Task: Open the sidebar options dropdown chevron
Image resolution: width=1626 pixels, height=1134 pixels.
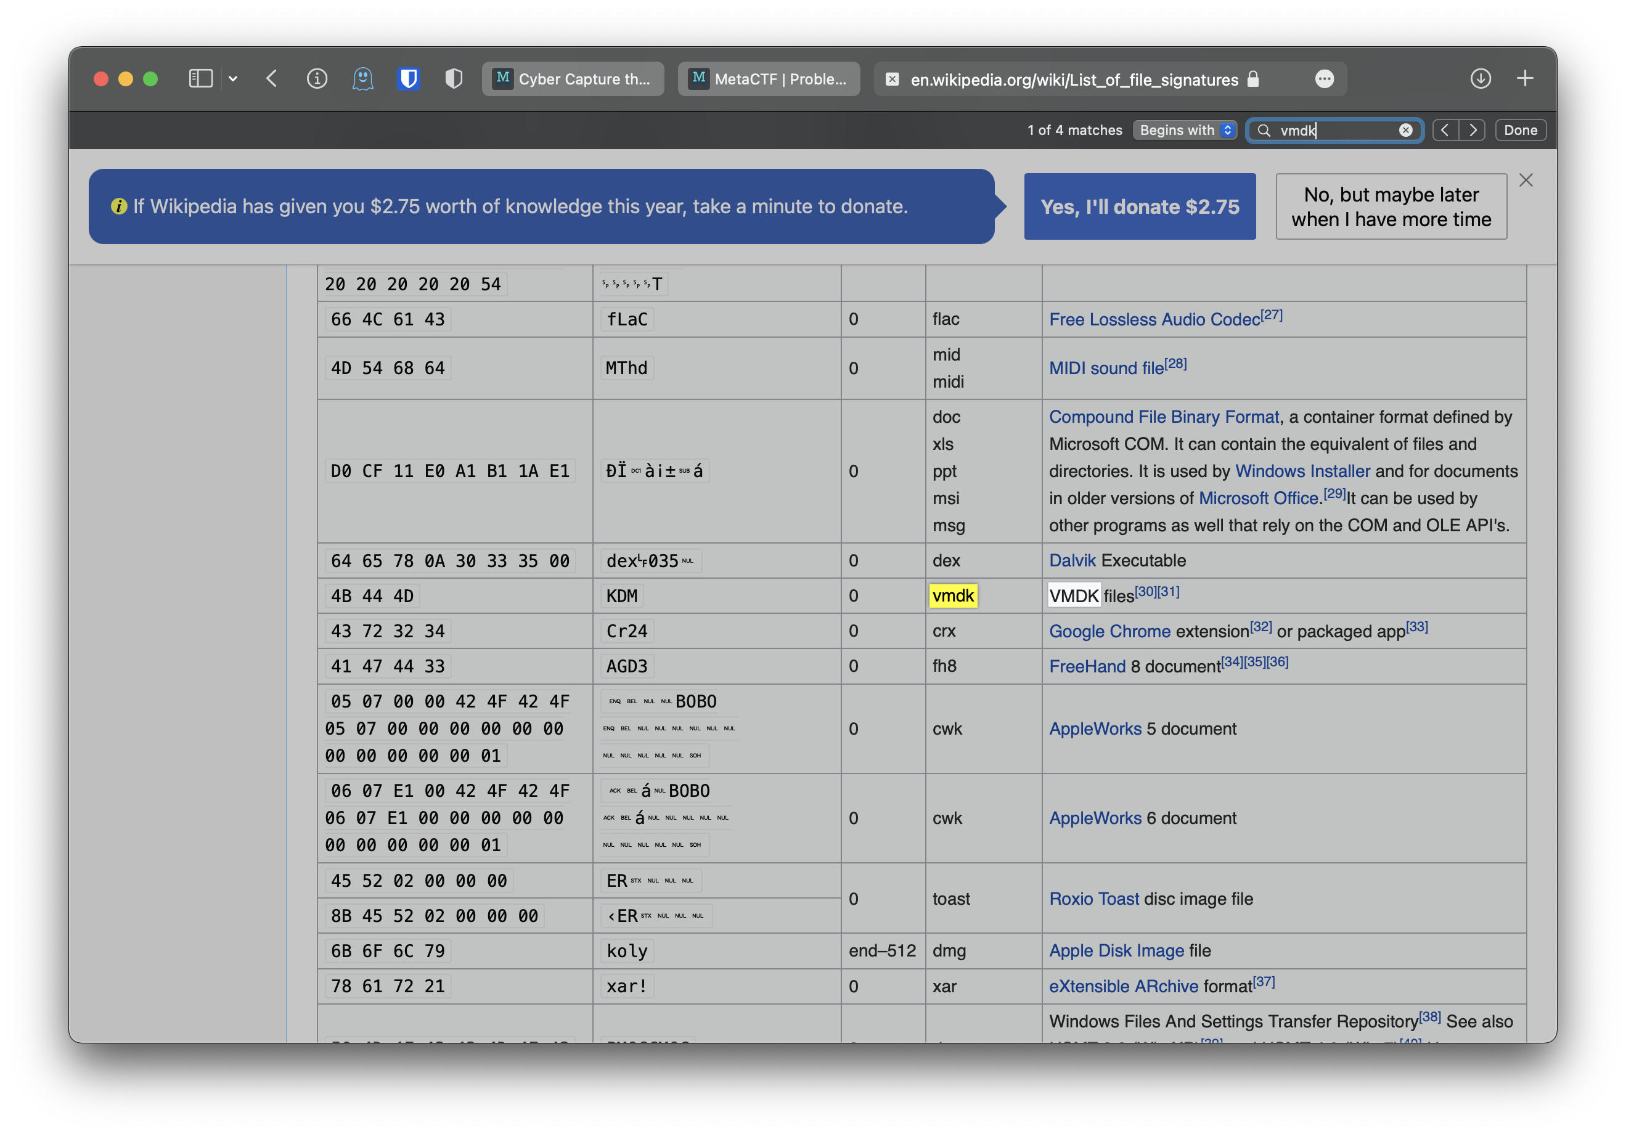Action: point(233,79)
